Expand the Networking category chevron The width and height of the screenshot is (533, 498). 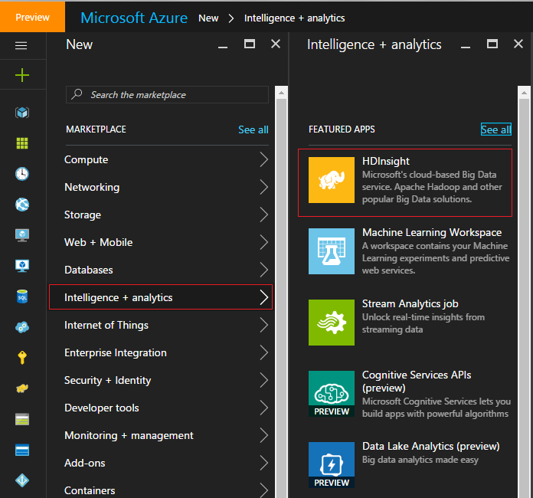pos(264,187)
